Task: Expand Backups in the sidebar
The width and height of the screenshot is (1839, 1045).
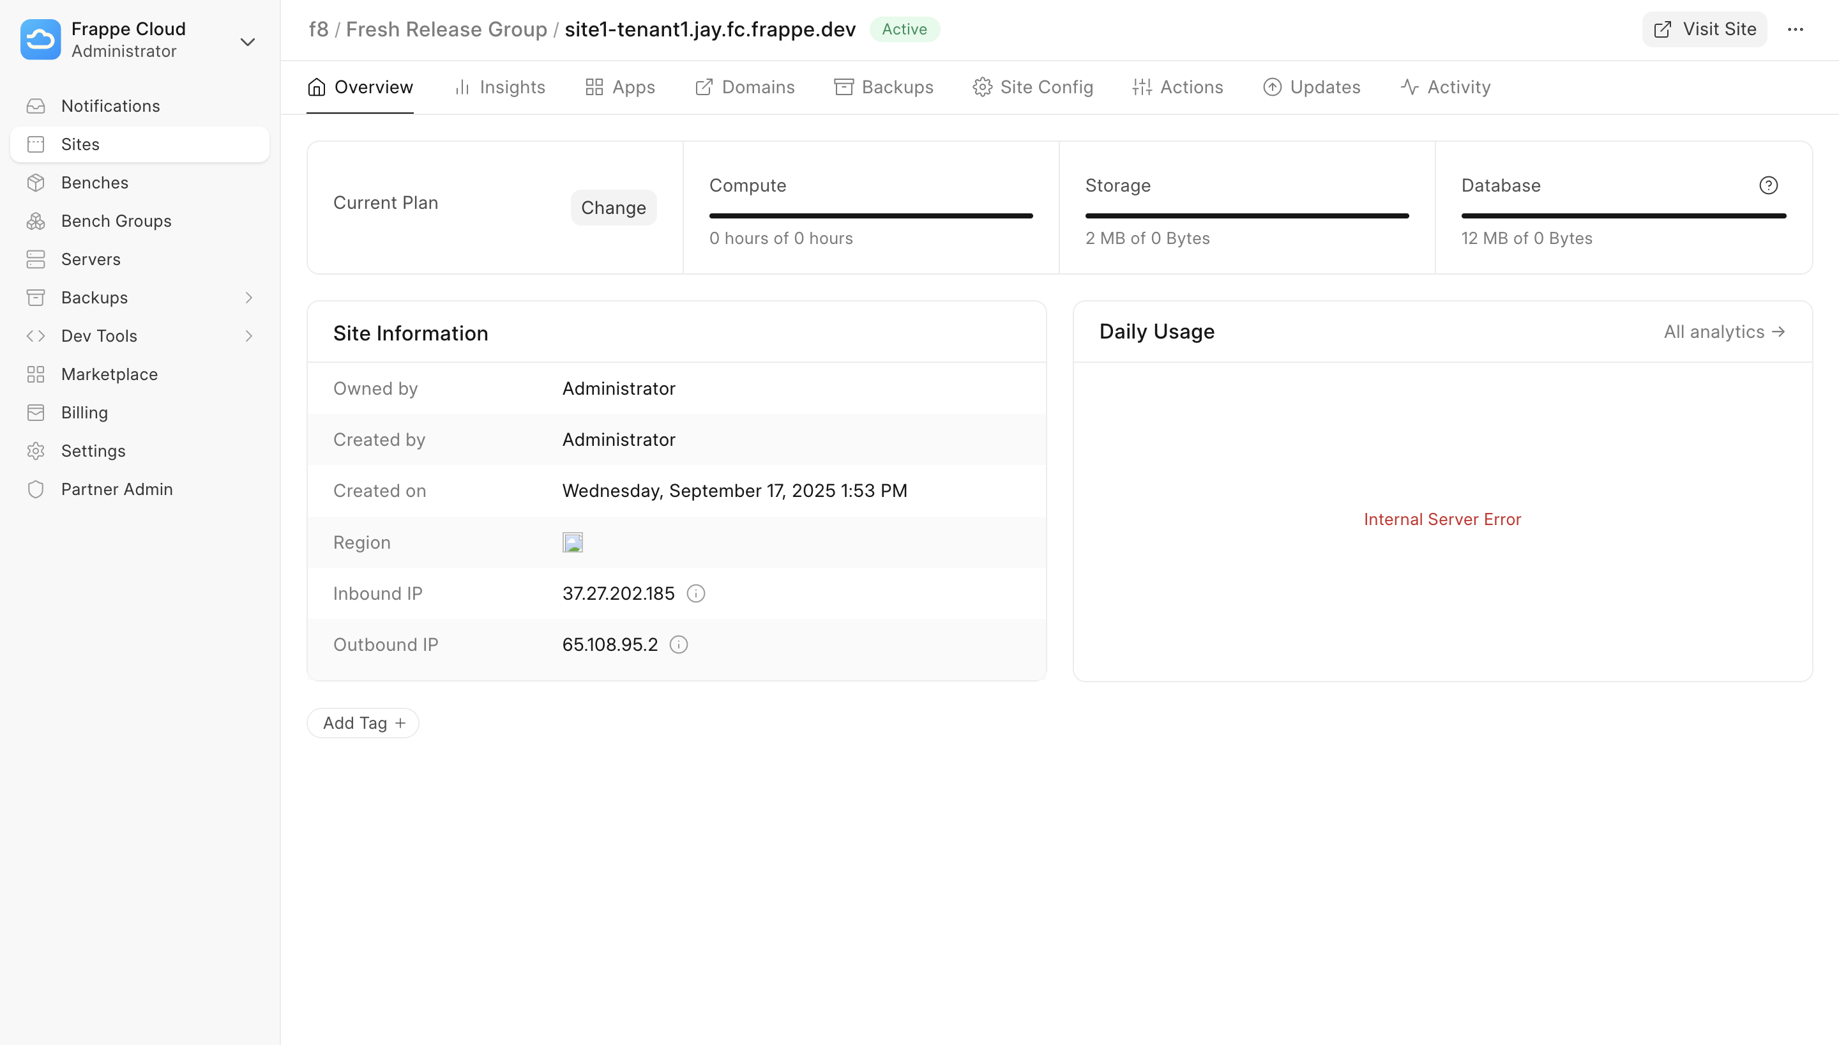Action: click(x=248, y=297)
